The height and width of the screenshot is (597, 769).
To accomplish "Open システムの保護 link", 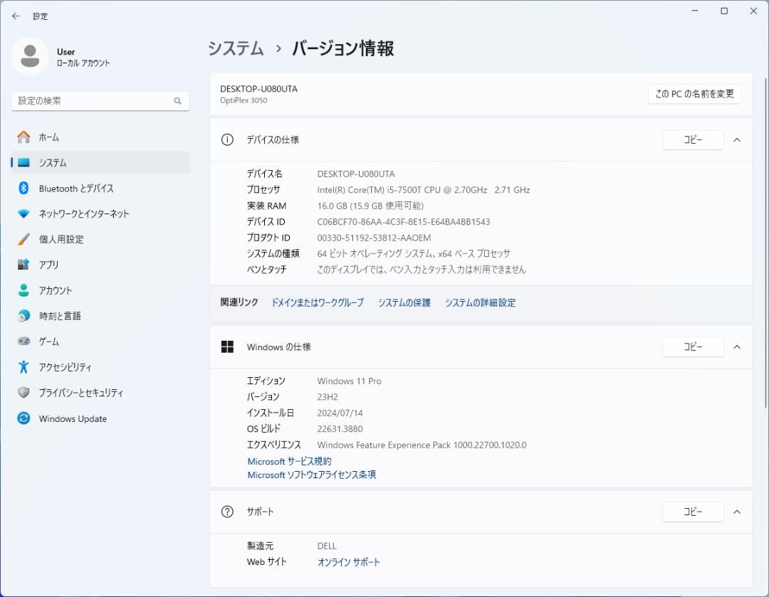I will (x=404, y=302).
